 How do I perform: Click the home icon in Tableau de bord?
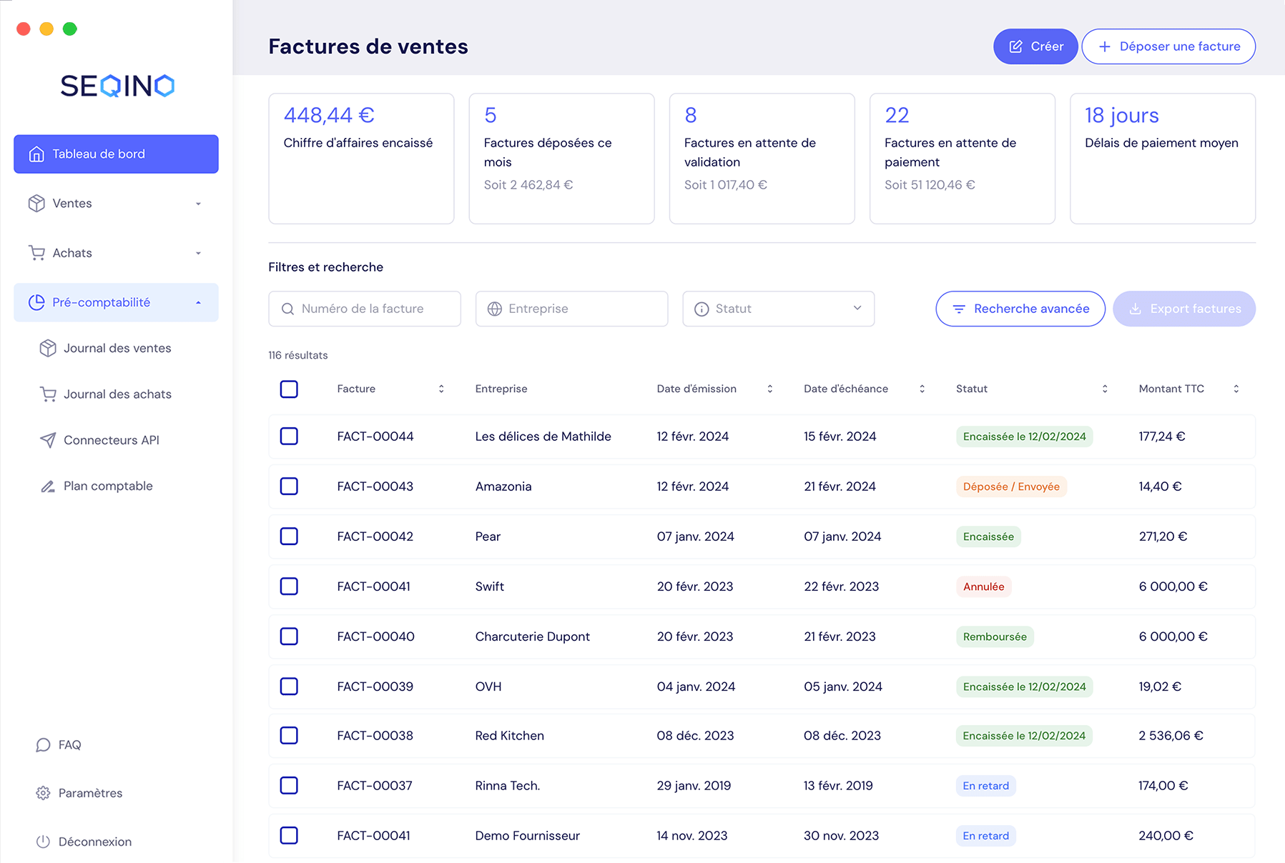click(x=36, y=154)
